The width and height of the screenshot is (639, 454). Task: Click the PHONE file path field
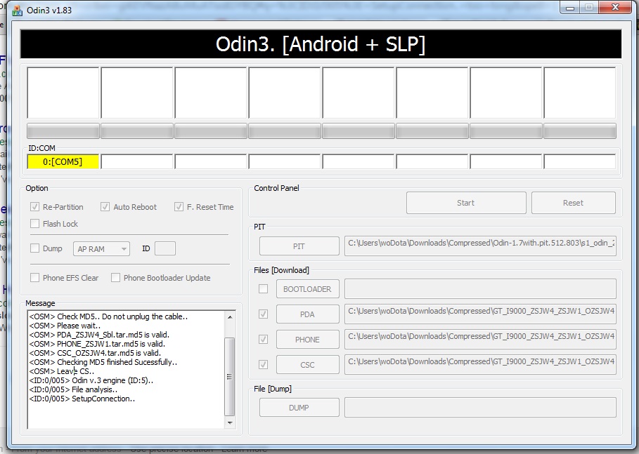coord(480,340)
